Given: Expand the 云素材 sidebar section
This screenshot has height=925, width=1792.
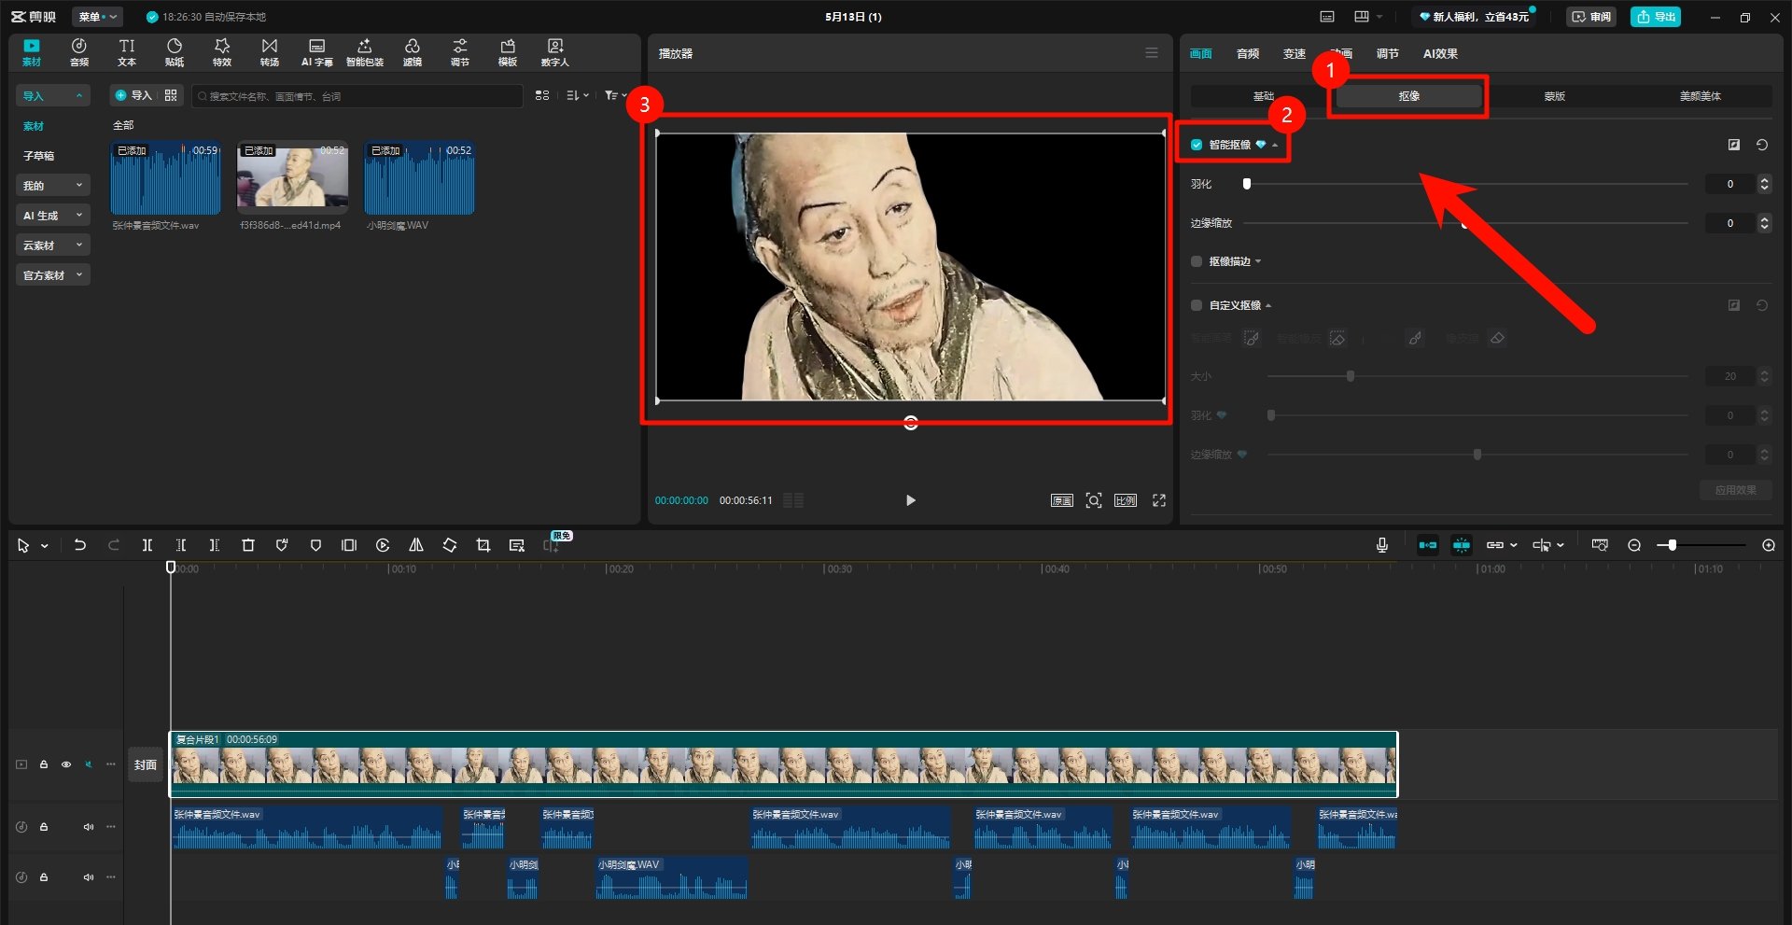Looking at the screenshot, I should click(x=52, y=245).
